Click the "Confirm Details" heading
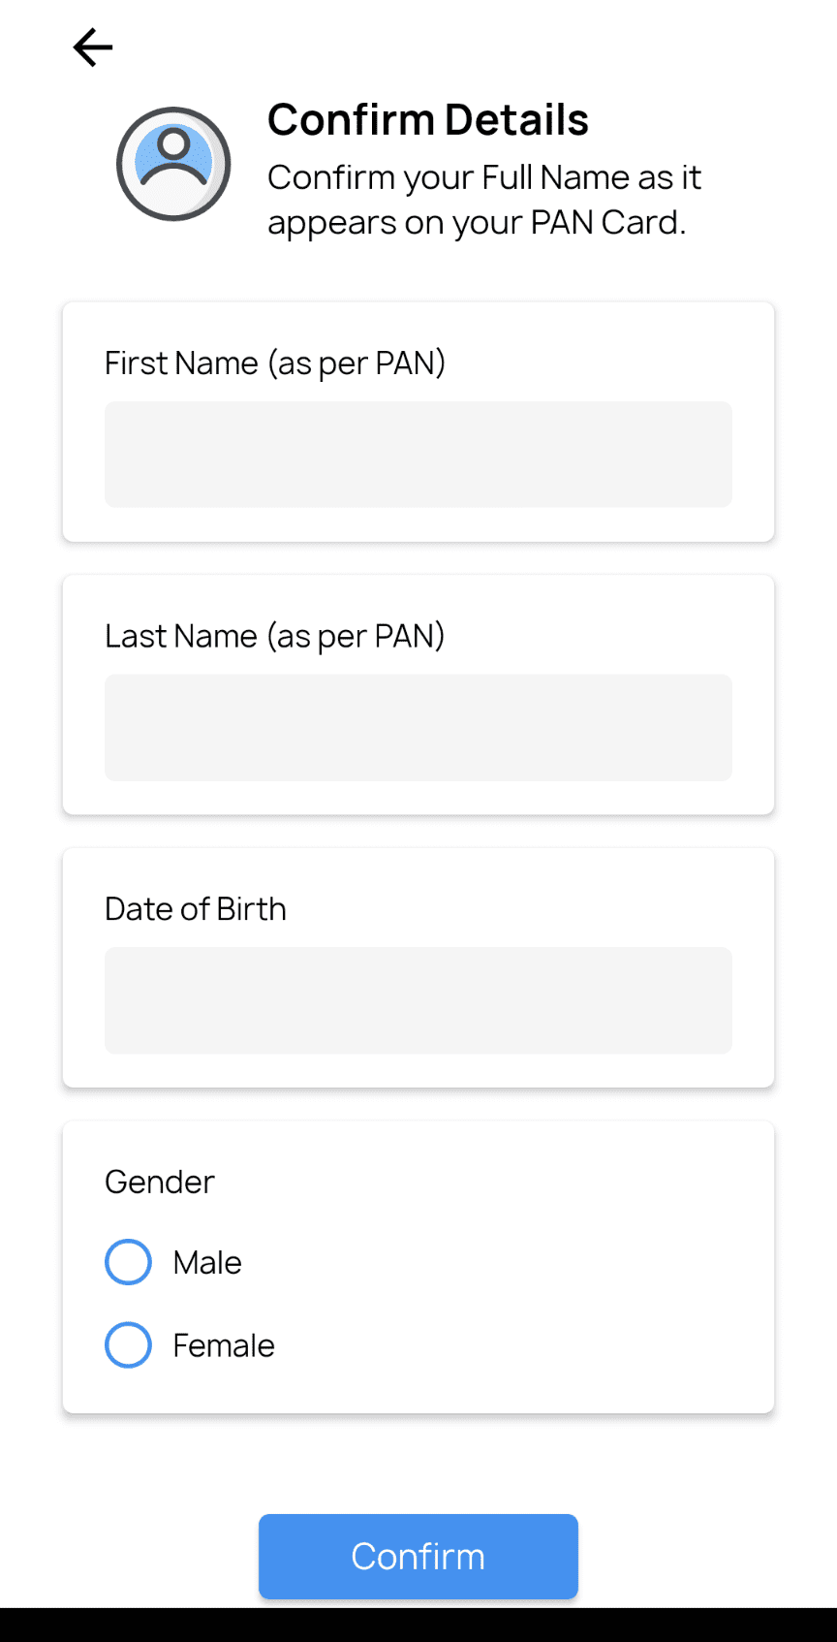This screenshot has width=837, height=1642. pos(428,120)
